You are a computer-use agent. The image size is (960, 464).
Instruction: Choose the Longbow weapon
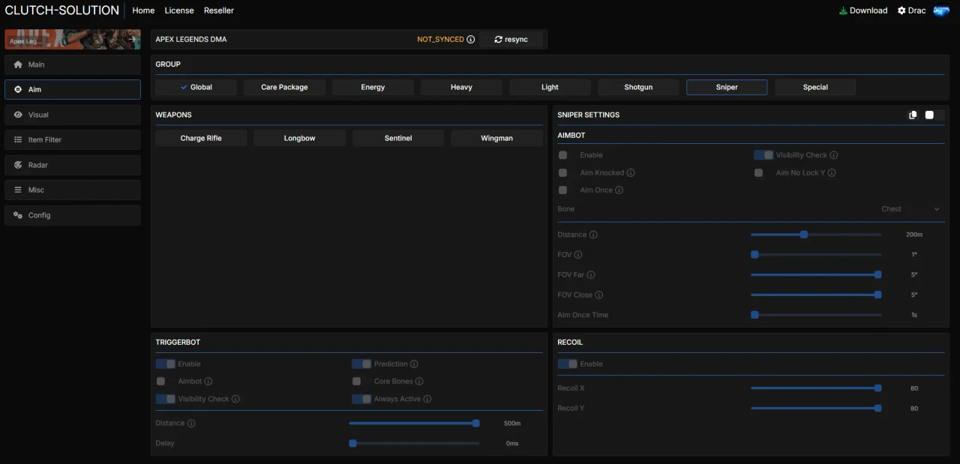pyautogui.click(x=299, y=138)
